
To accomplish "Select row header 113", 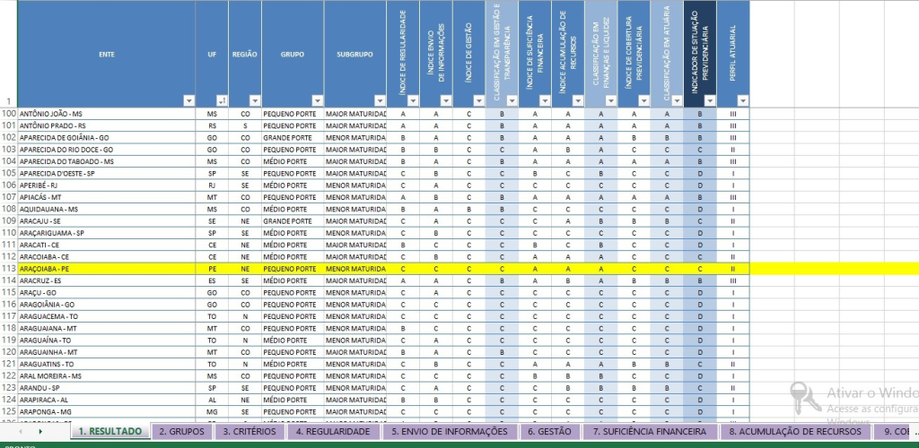I will (9, 268).
